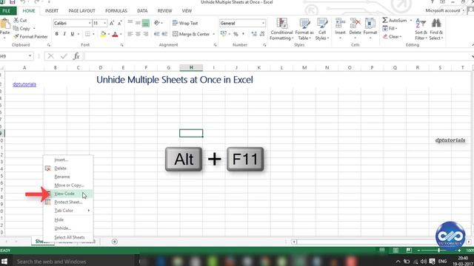The width and height of the screenshot is (474, 266).
Task: Toggle Italic formatting
Action: (x=64, y=34)
